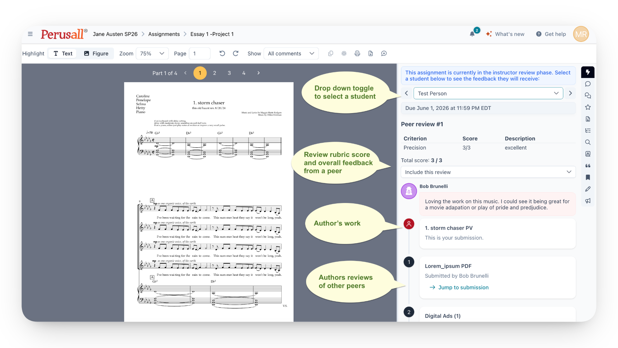This screenshot has height=348, width=618.
Task: Open the glossary sidebar icon
Action: [x=588, y=154]
